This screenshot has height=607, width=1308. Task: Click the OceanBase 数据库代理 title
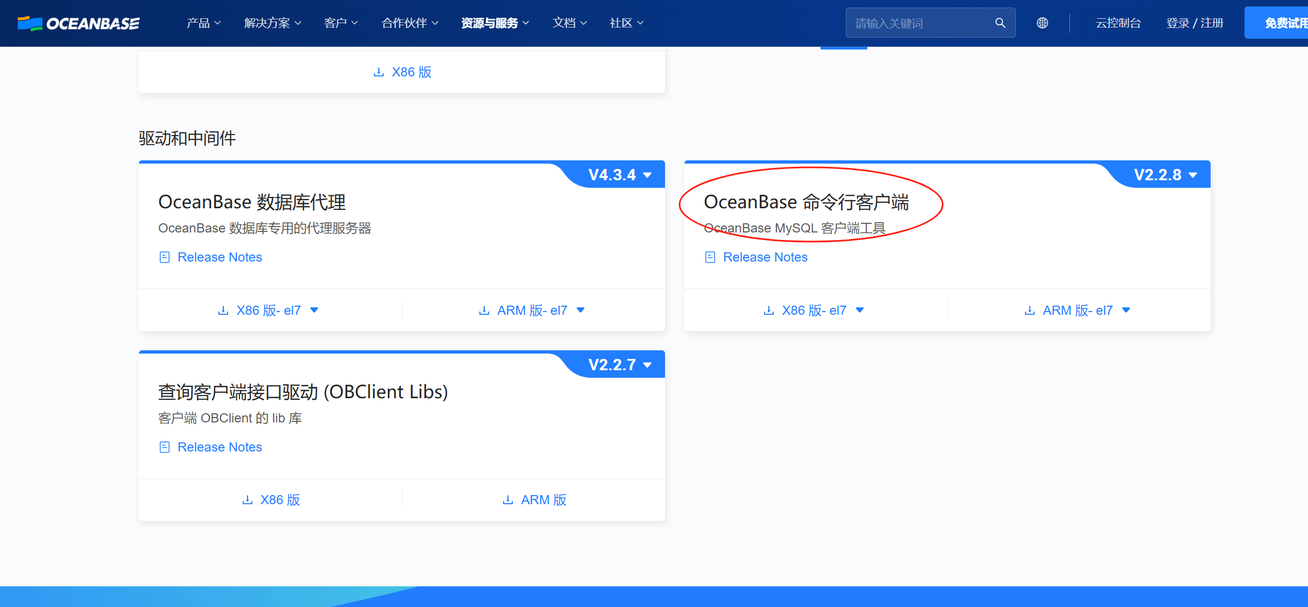(x=252, y=202)
